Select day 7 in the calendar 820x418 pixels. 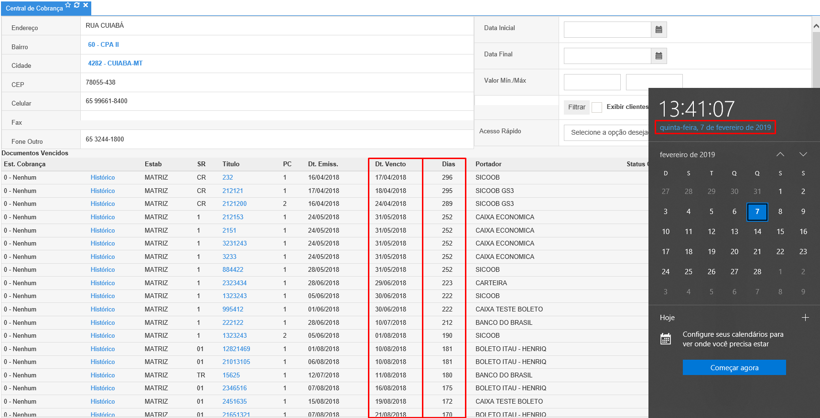click(757, 212)
